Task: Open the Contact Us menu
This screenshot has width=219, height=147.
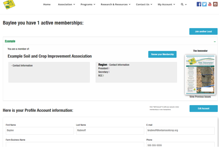Action: [x=144, y=5]
